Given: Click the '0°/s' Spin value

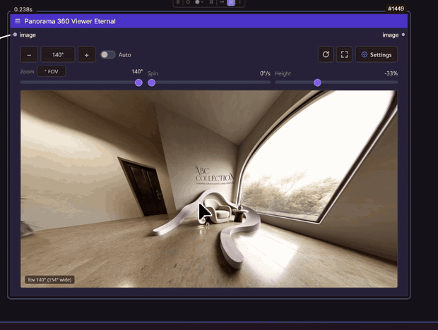Looking at the screenshot, I should pyautogui.click(x=265, y=73).
